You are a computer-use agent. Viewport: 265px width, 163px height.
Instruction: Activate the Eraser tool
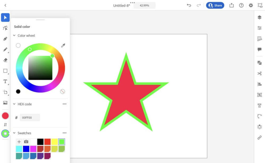(x=5, y=60)
